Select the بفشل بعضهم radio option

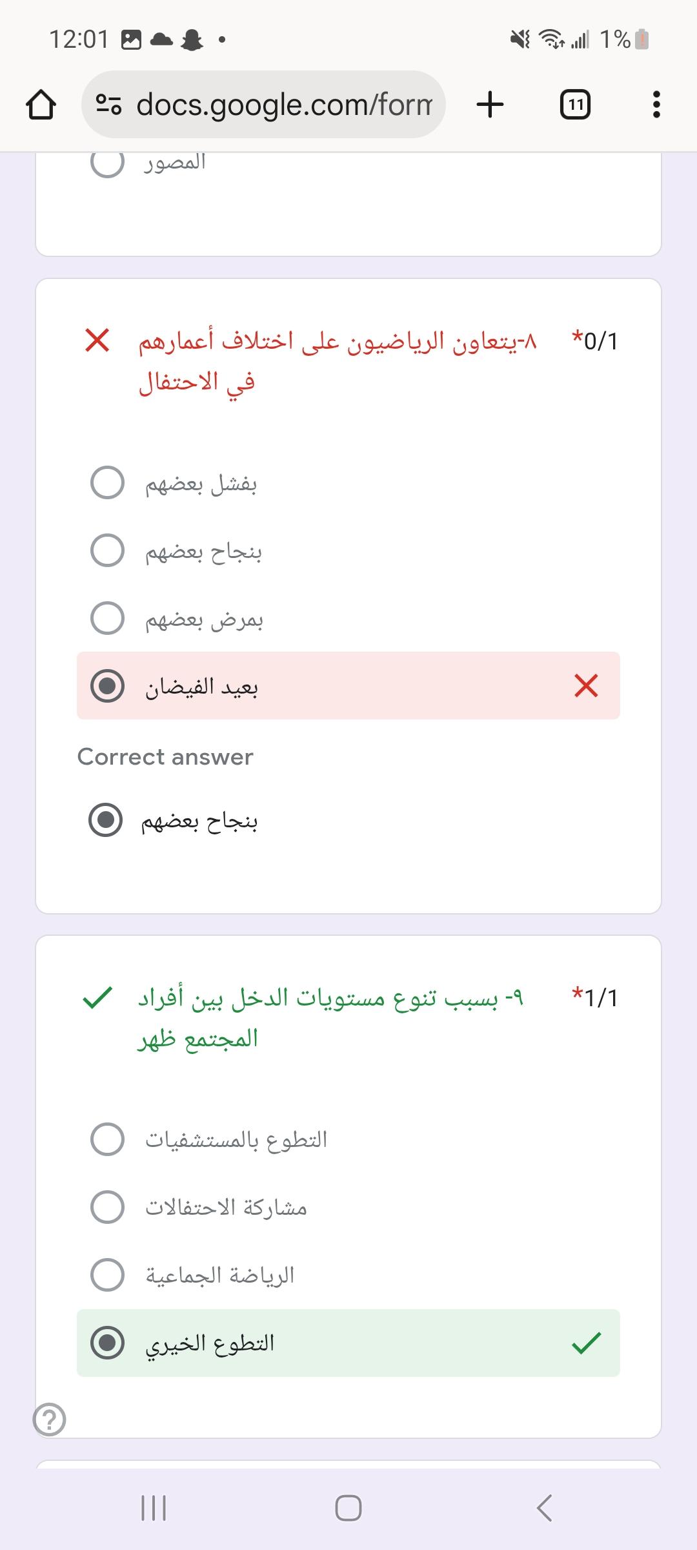coord(107,483)
